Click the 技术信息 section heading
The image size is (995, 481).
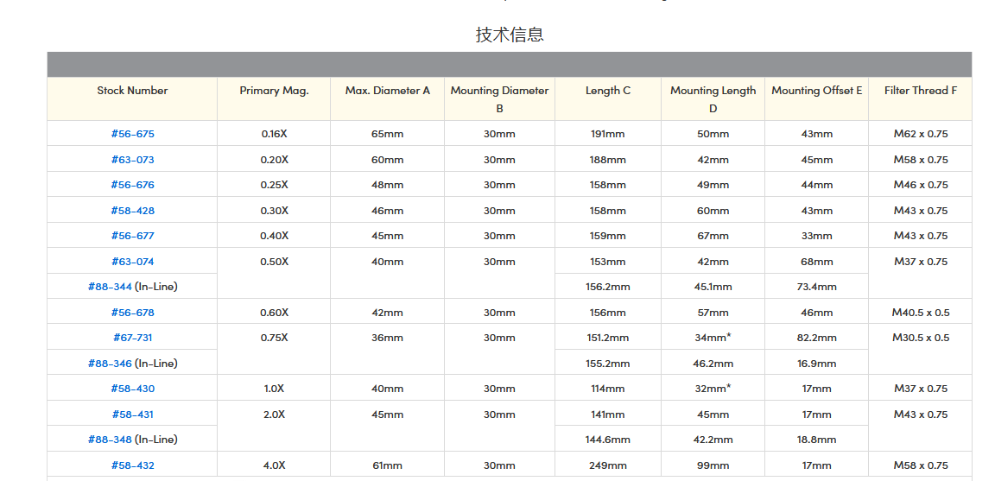(x=510, y=35)
